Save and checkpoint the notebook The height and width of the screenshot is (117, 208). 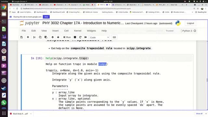[x=22, y=37]
